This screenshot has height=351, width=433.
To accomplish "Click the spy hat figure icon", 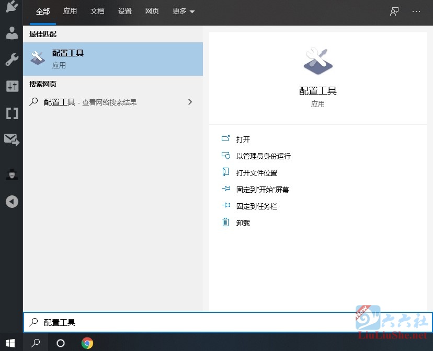I will click(12, 174).
